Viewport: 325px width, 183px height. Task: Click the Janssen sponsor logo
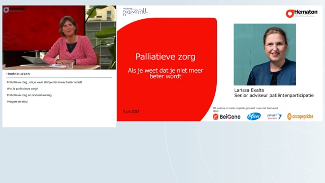pos(274,116)
